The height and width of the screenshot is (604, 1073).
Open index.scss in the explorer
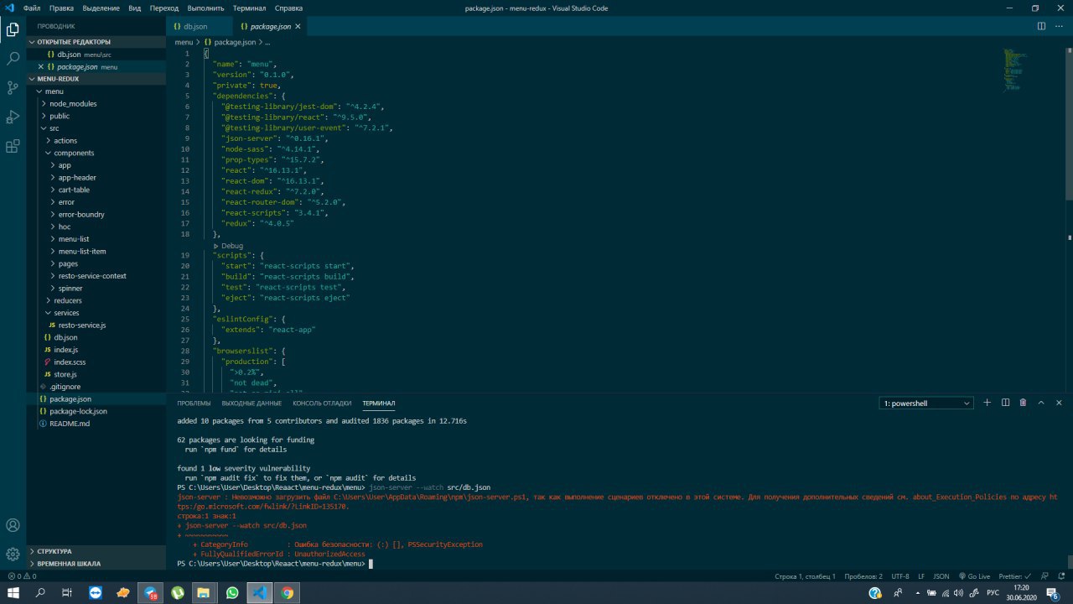(x=96, y=362)
